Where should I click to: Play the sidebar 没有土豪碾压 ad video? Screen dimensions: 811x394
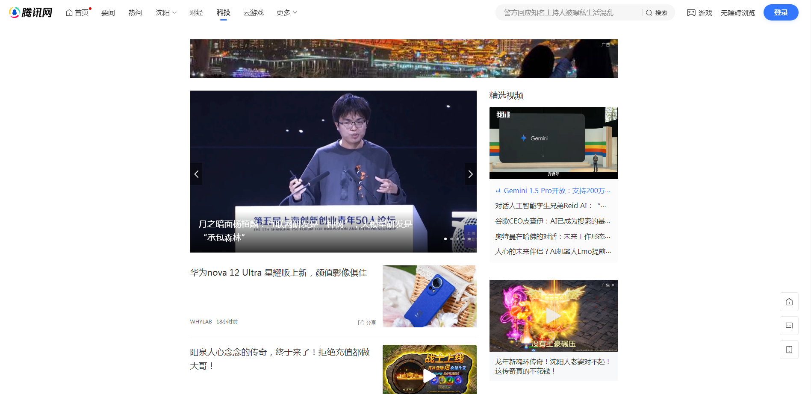pyautogui.click(x=553, y=316)
